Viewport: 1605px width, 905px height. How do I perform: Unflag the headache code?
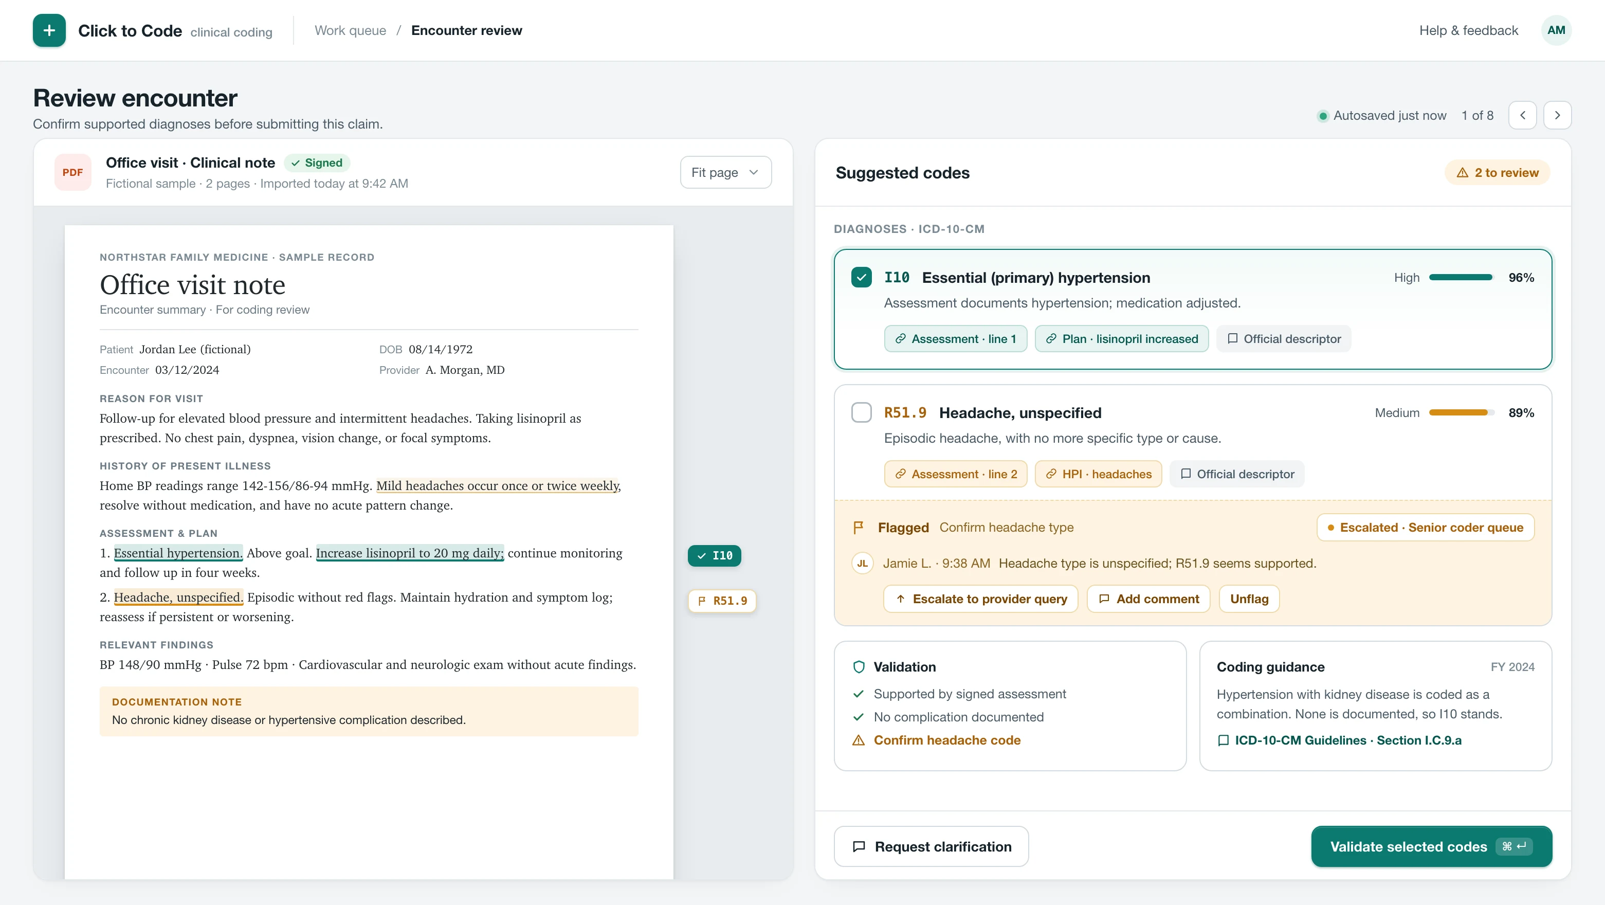tap(1249, 599)
